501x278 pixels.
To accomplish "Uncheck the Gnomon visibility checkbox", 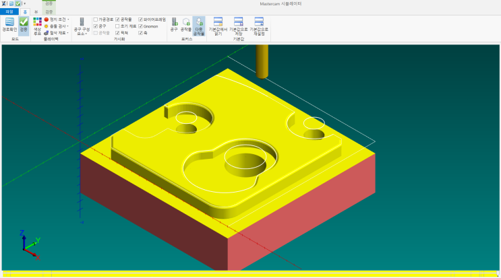I will (140, 26).
